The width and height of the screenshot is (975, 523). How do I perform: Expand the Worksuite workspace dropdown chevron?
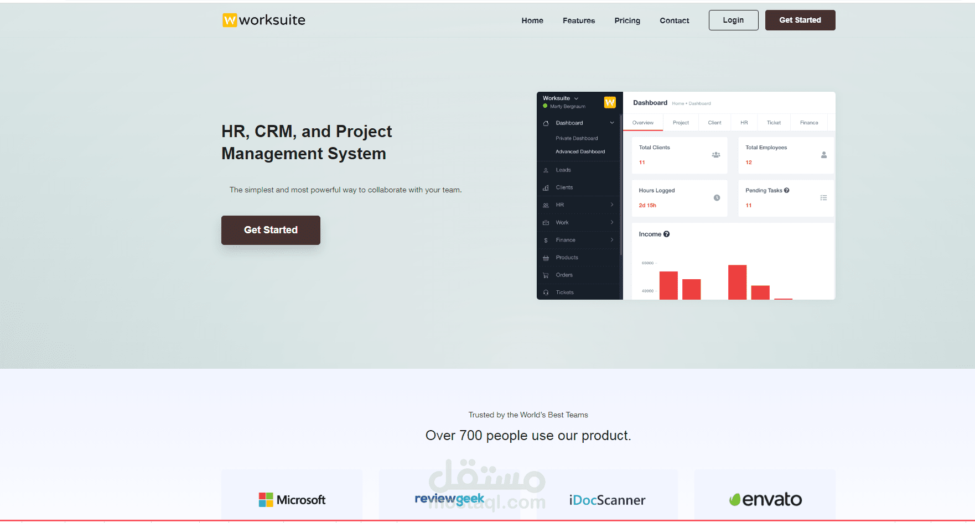(576, 98)
